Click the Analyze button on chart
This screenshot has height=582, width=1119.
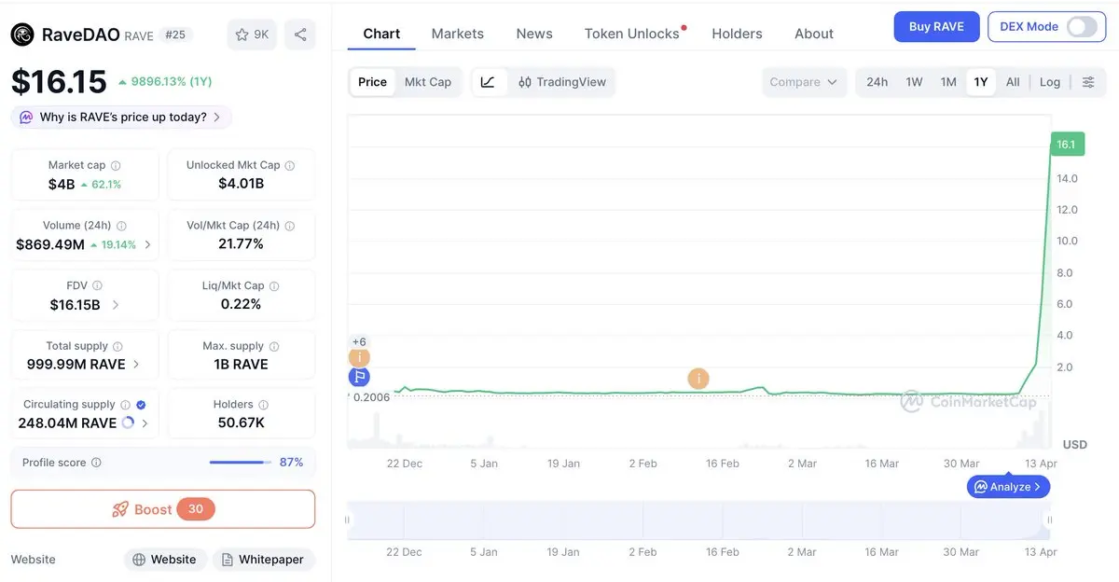[1009, 487]
